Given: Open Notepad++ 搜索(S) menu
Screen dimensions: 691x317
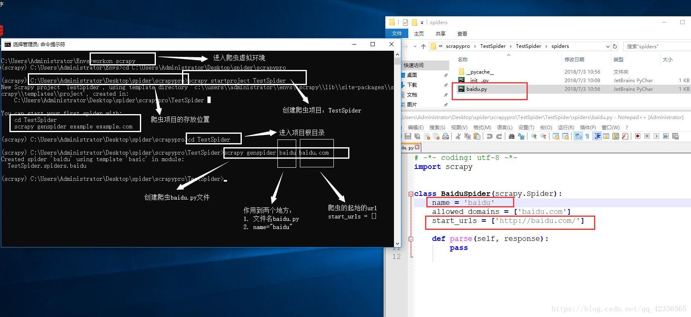Looking at the screenshot, I should pyautogui.click(x=437, y=127).
